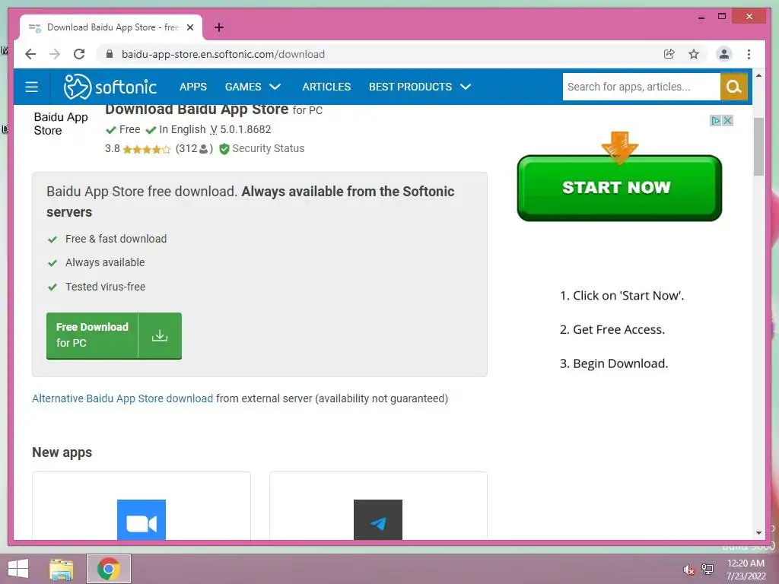Open a new tab with plus button
Screen dimensions: 779x584
(x=219, y=27)
